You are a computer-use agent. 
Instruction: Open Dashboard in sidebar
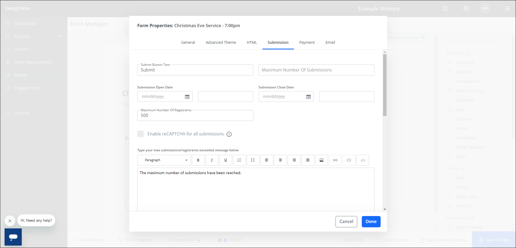[x=25, y=23]
